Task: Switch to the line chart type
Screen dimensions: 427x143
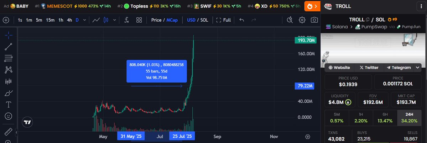Action: click(x=96, y=20)
